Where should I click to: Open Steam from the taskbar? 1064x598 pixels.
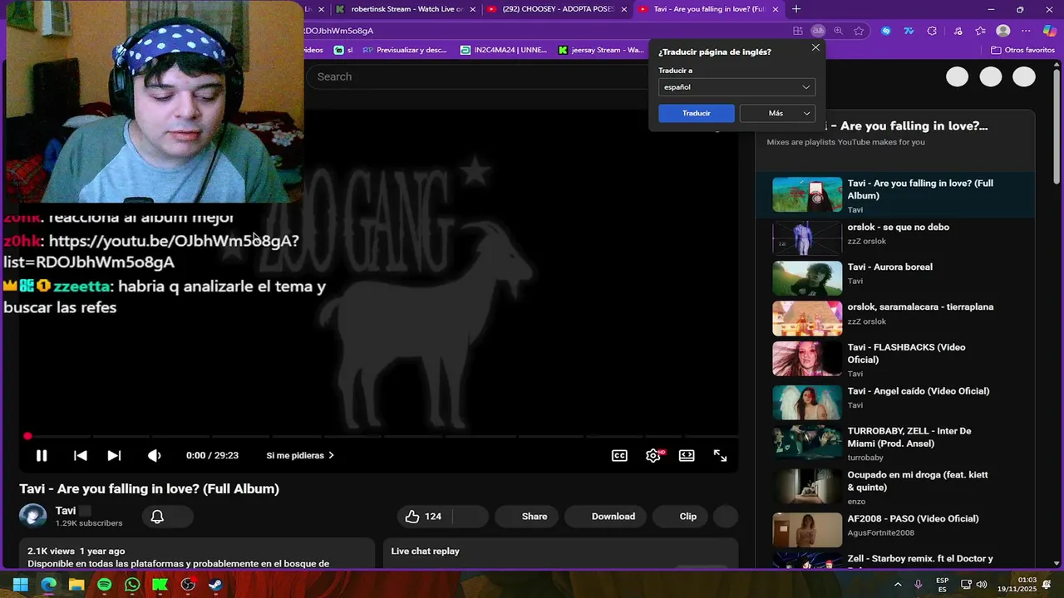[x=215, y=585]
